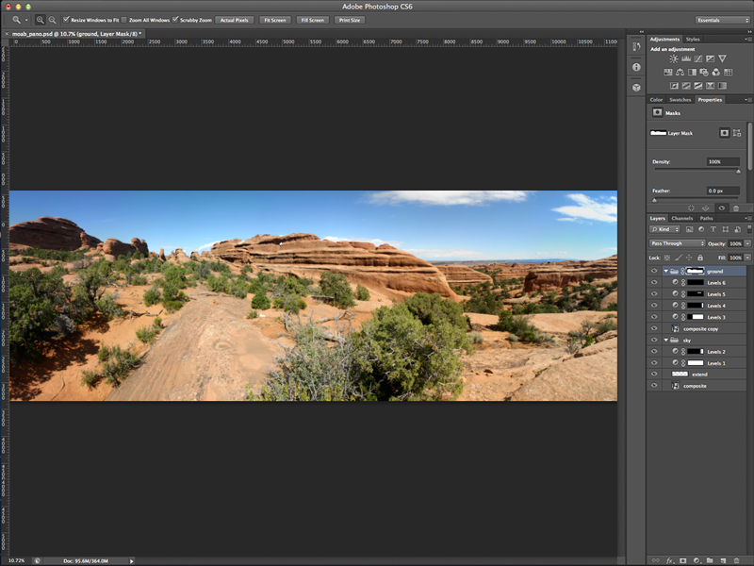This screenshot has width=754, height=566.
Task: Add a layer style (fx)
Action: tap(670, 560)
